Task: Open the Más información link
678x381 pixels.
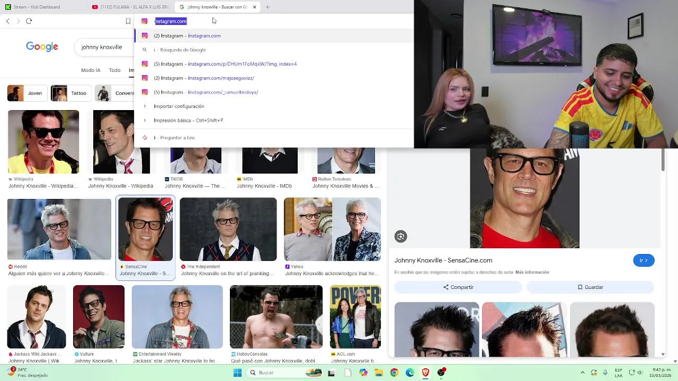Action: [532, 272]
